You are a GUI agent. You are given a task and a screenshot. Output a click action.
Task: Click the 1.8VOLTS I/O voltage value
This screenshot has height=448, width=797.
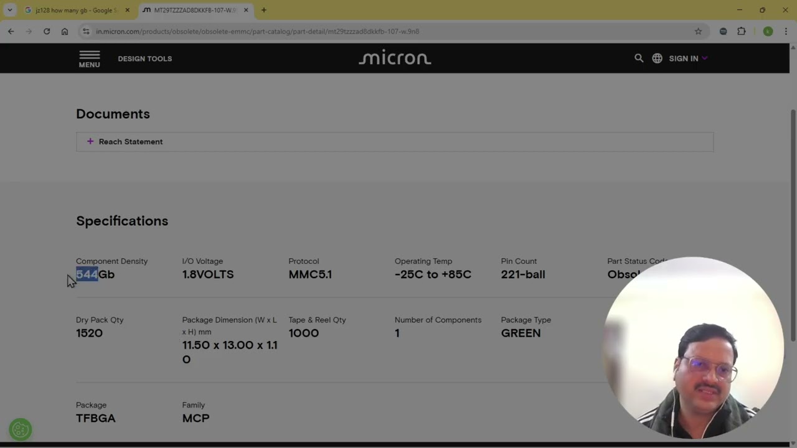pyautogui.click(x=208, y=274)
